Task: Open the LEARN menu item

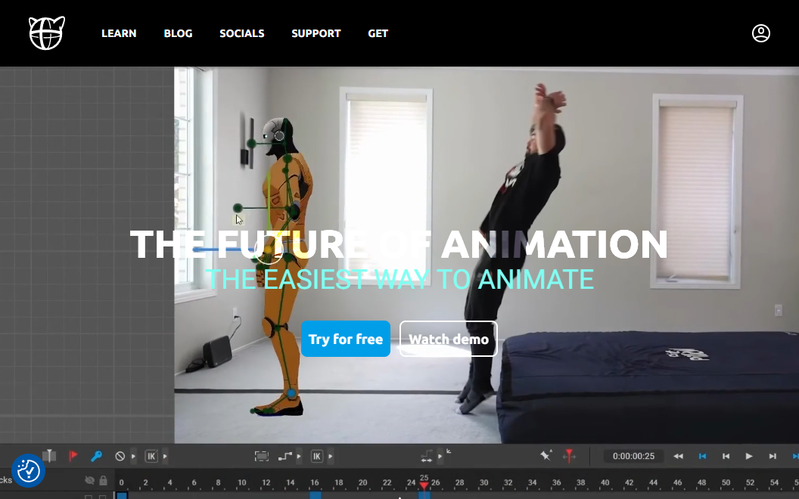Action: (x=119, y=33)
